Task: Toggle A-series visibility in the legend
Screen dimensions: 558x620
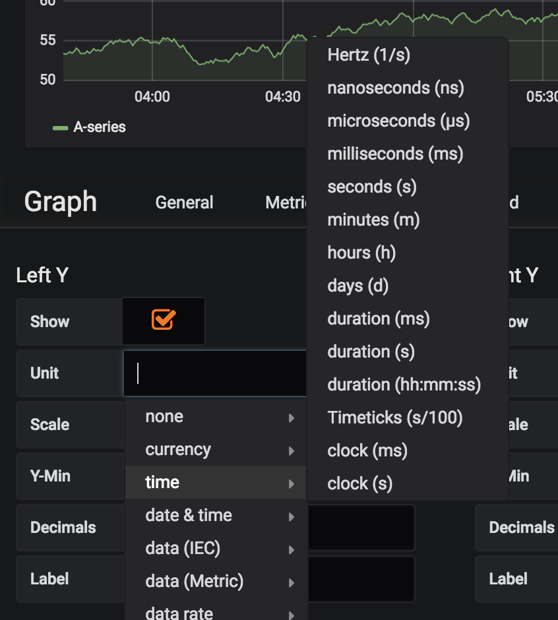Action: click(x=99, y=127)
